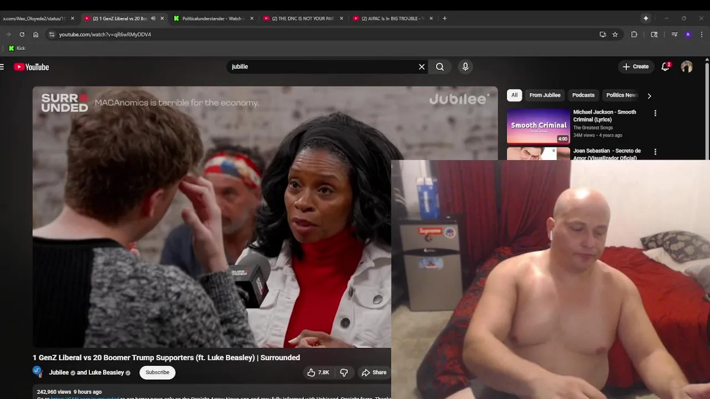Open the browser extensions puzzle icon

pyautogui.click(x=634, y=34)
